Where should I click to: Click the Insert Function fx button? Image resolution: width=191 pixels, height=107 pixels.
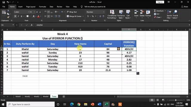tap(32, 25)
